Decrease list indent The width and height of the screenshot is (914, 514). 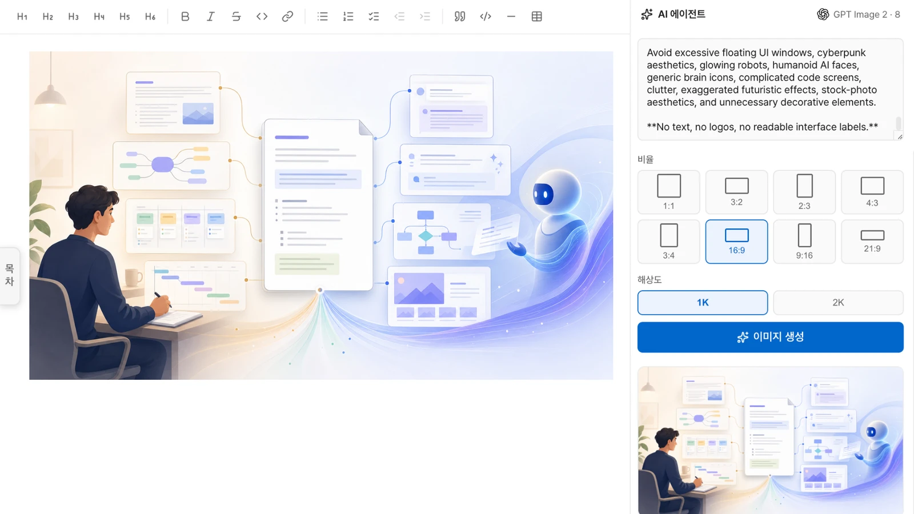(x=399, y=17)
